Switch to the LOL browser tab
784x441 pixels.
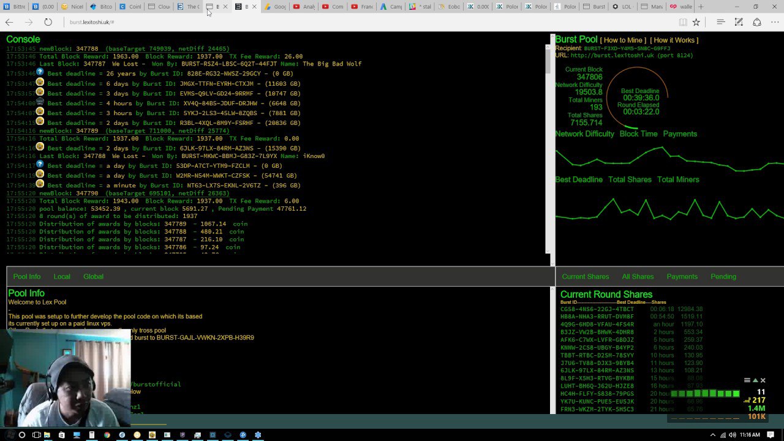point(623,7)
